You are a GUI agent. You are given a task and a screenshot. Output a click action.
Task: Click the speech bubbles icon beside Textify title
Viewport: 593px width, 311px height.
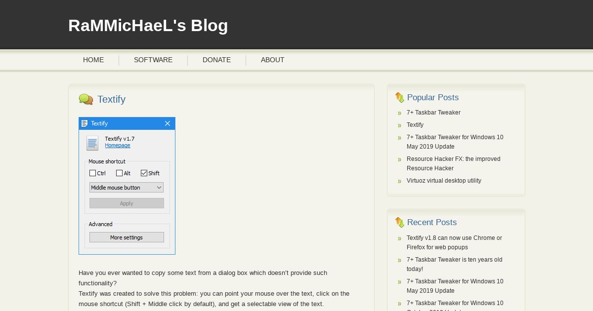tap(86, 99)
